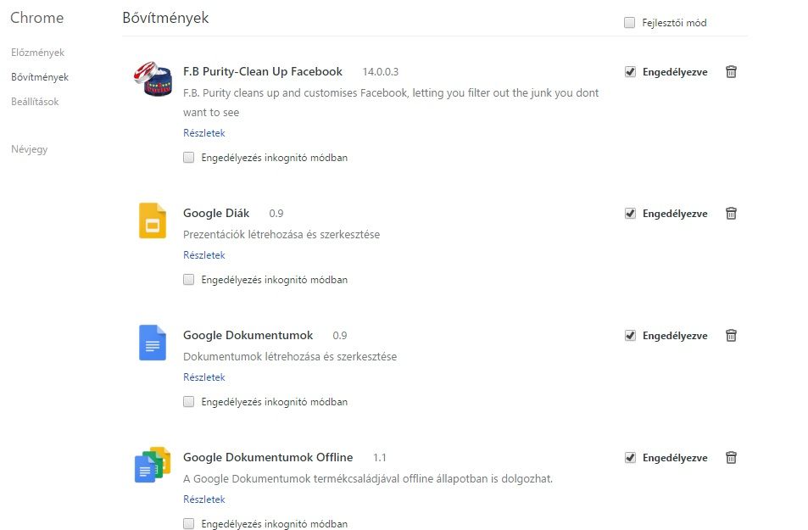The width and height of the screenshot is (808, 530).
Task: Click the F.B Purity extension icon
Action: point(153,81)
